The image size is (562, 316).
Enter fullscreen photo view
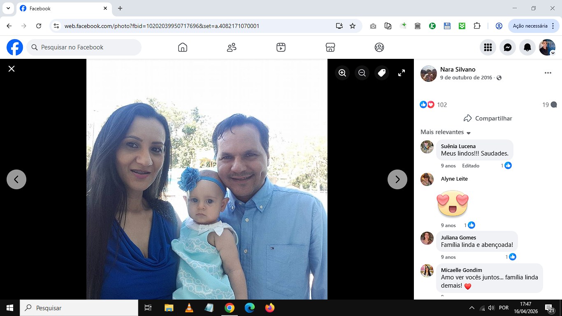[402, 73]
